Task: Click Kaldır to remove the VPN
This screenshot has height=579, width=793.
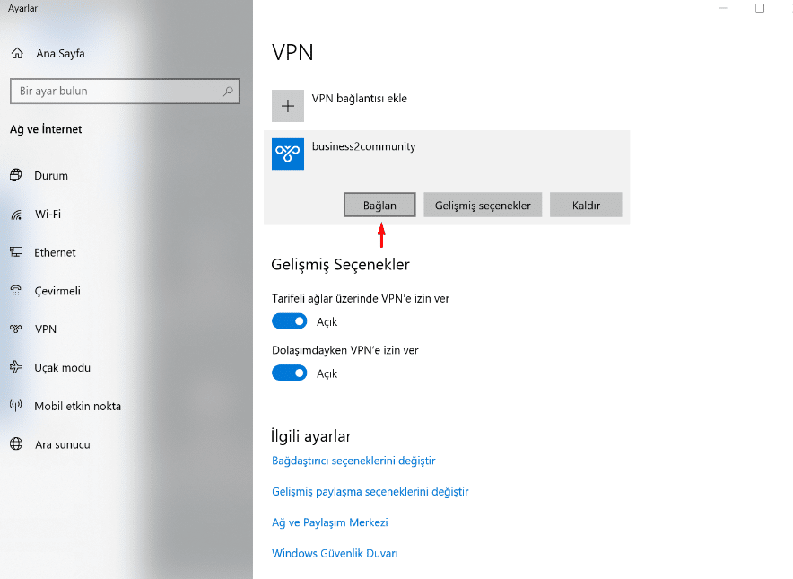Action: 586,205
